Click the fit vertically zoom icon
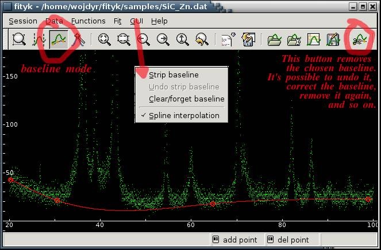The width and height of the screenshot is (381, 250). (x=124, y=40)
